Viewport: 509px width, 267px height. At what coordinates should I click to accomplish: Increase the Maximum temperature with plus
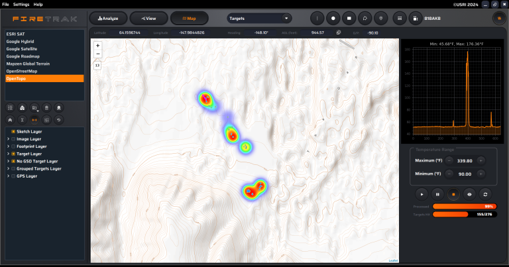coord(481,160)
